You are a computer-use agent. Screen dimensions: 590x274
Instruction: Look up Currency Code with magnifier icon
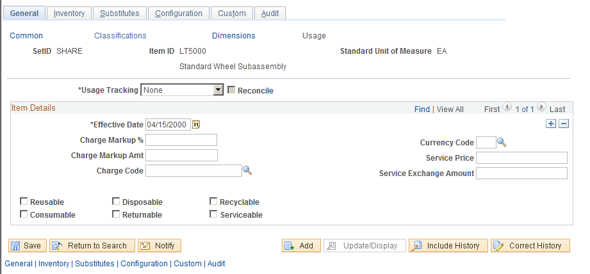click(x=502, y=142)
